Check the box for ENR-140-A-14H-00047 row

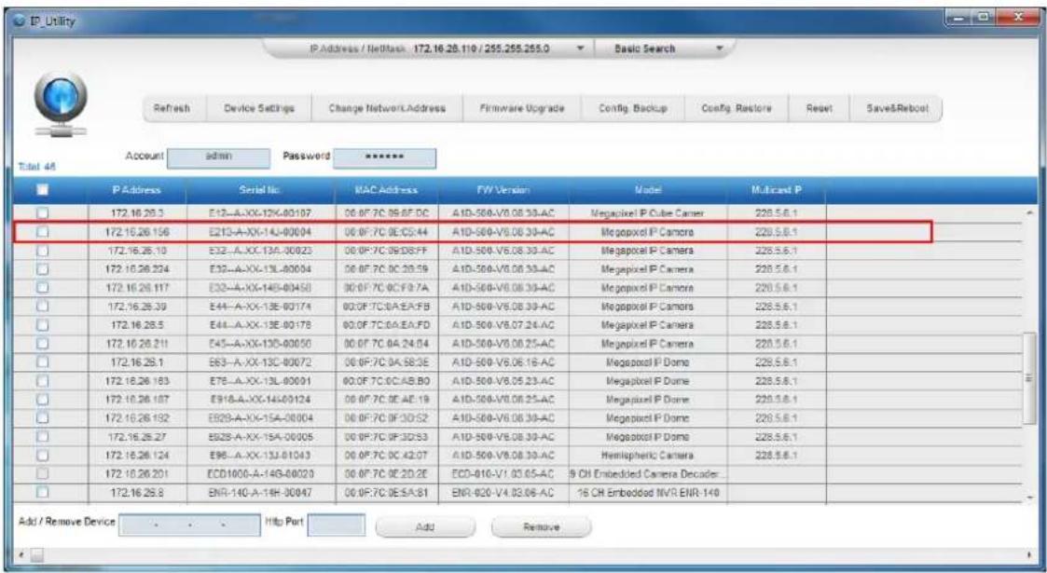(43, 493)
